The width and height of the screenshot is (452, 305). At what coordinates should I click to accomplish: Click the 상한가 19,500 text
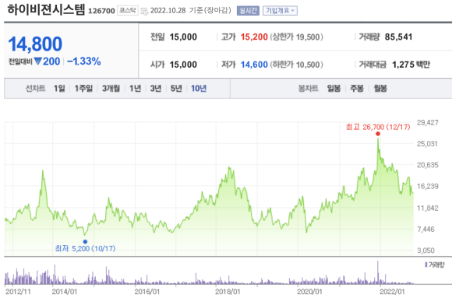[x=296, y=37]
